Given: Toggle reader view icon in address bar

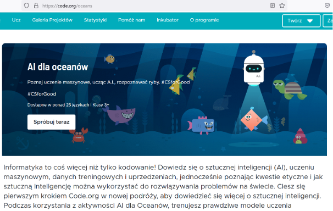Looking at the screenshot, I should point(272,5).
